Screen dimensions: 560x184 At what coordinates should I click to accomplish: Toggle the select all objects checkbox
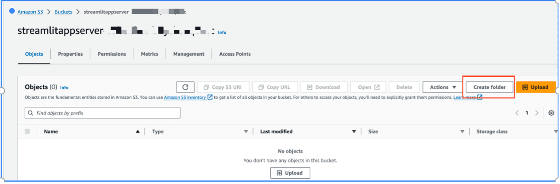tap(27, 131)
